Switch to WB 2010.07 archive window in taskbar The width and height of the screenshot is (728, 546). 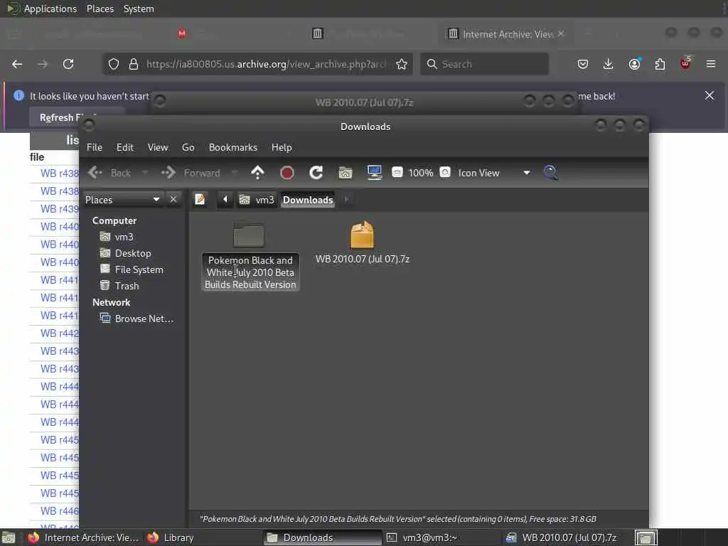[x=562, y=537]
